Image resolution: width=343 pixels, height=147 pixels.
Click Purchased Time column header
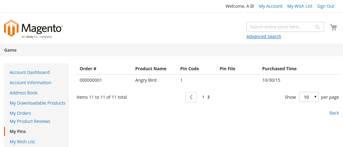coord(279,69)
